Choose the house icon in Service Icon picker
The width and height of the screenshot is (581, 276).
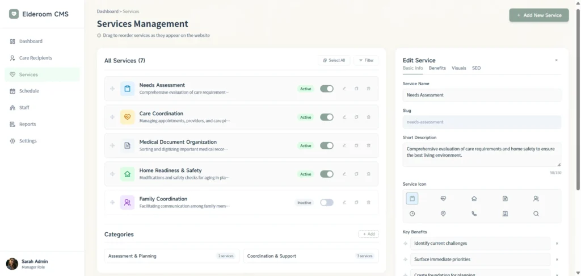tap(474, 198)
